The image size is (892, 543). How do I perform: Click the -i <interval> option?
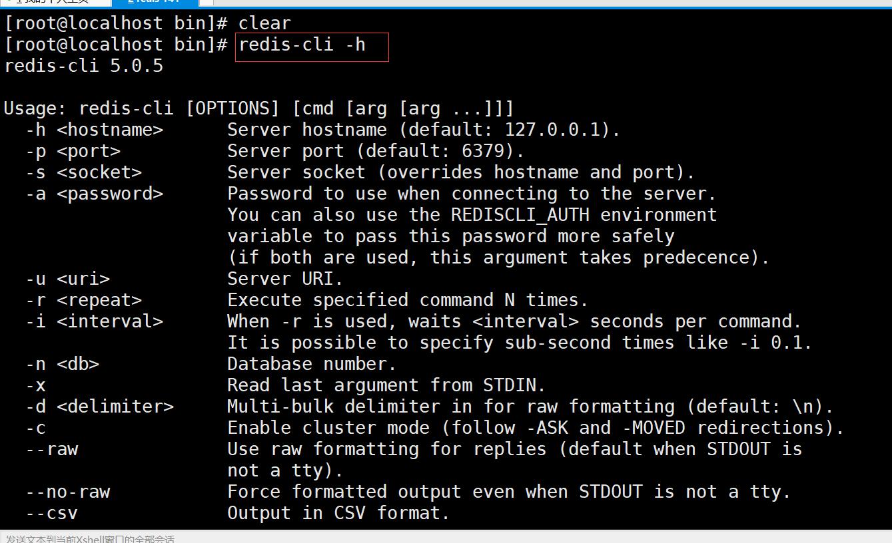click(95, 321)
